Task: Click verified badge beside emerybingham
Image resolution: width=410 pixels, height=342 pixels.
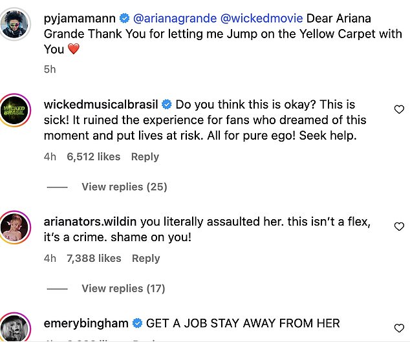Action: click(137, 323)
